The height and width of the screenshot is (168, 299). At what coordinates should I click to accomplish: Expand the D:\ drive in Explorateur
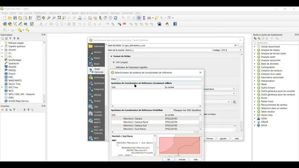[2, 56]
